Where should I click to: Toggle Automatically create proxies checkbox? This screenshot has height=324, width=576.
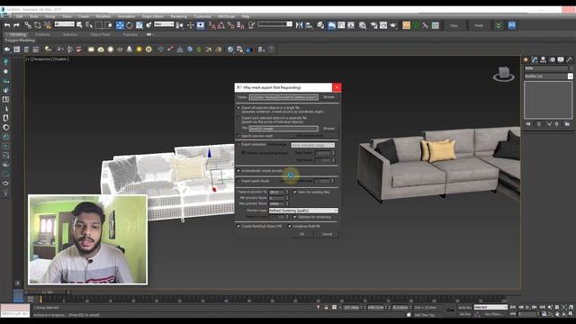point(238,171)
